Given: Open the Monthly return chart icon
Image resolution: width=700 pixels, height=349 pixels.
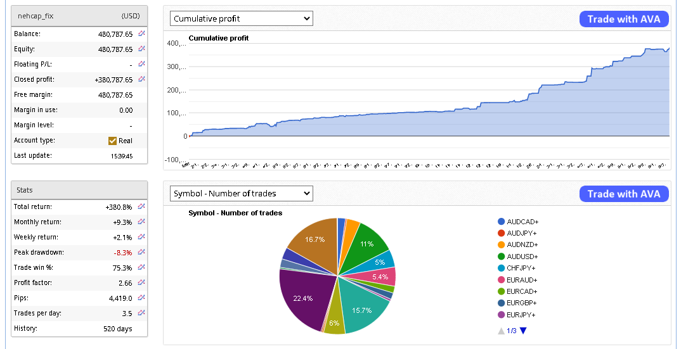Looking at the screenshot, I should [141, 222].
